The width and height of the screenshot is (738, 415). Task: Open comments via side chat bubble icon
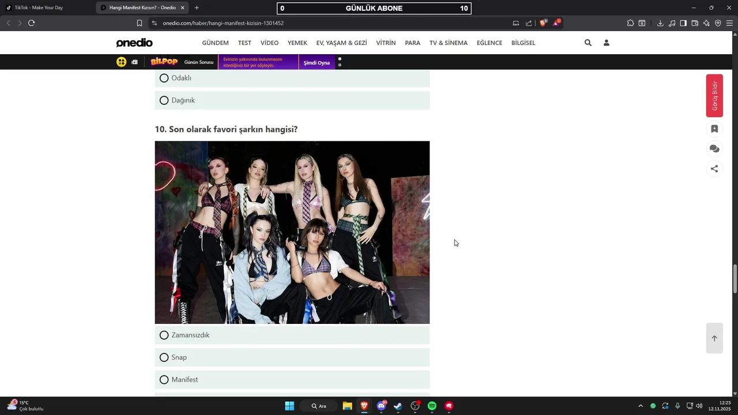pyautogui.click(x=714, y=149)
